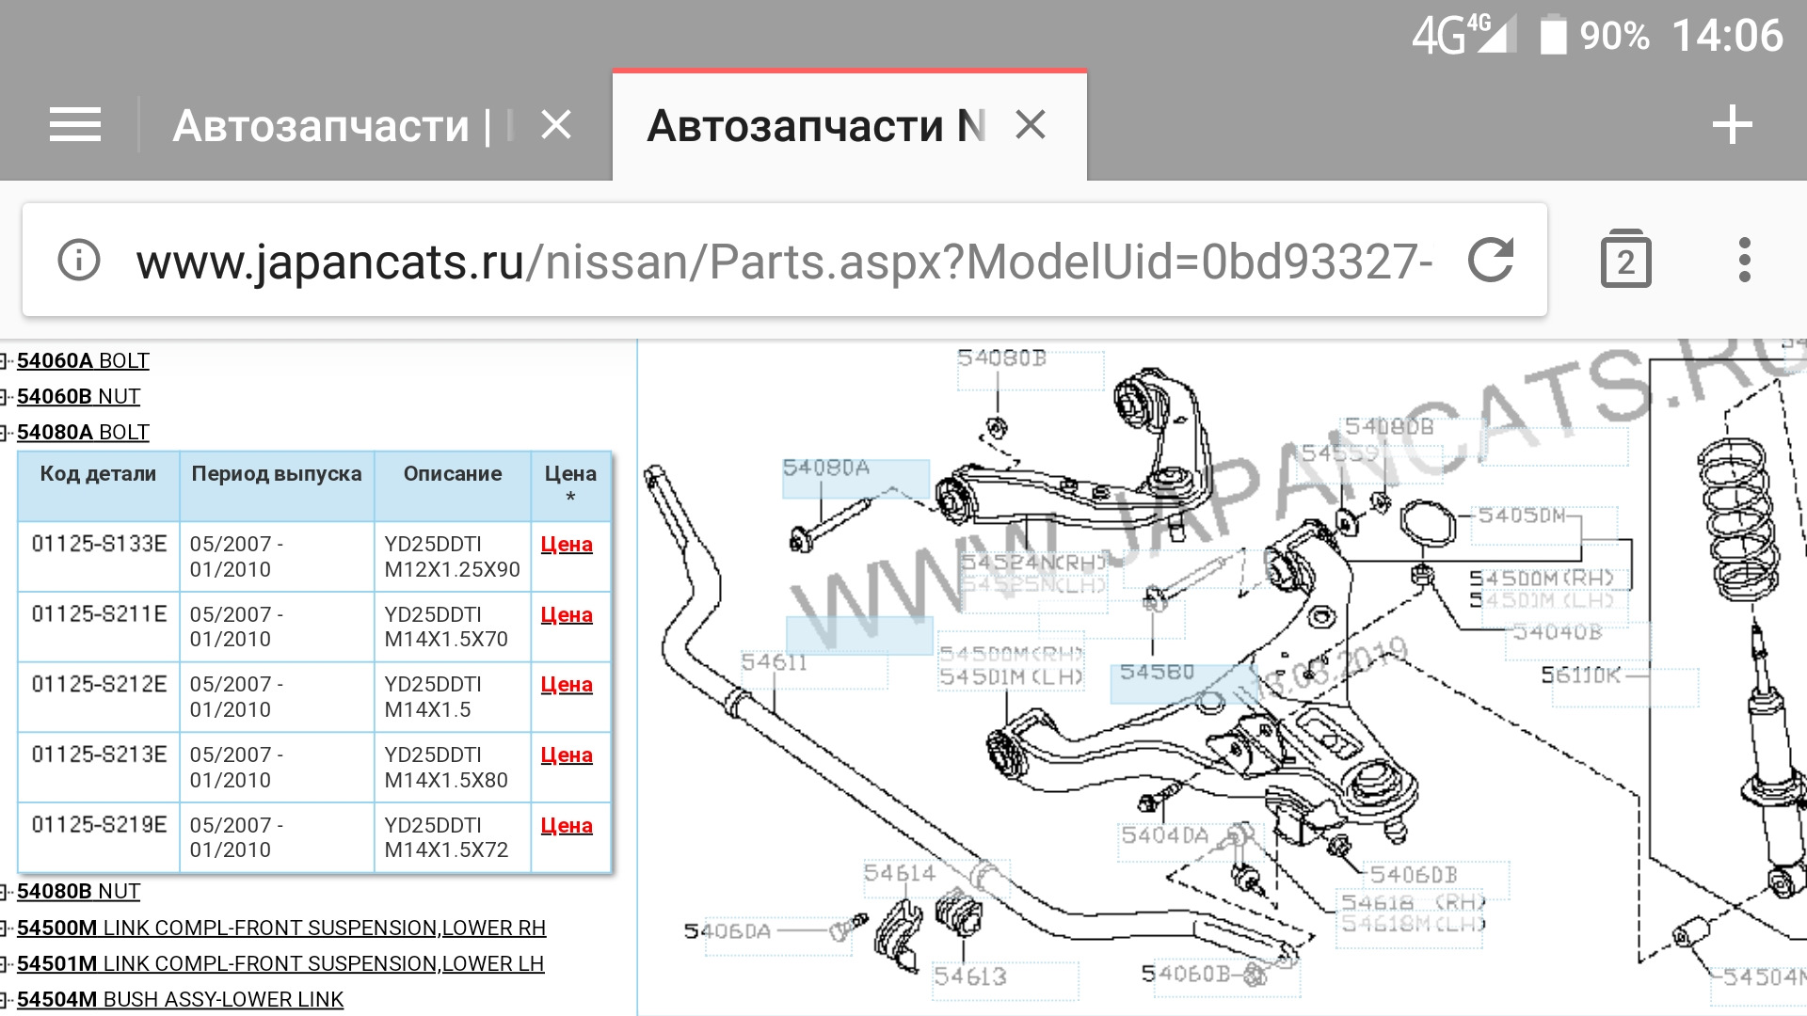Open 54501M LINK COMPL lower LH
The height and width of the screenshot is (1016, 1807).
click(x=280, y=963)
